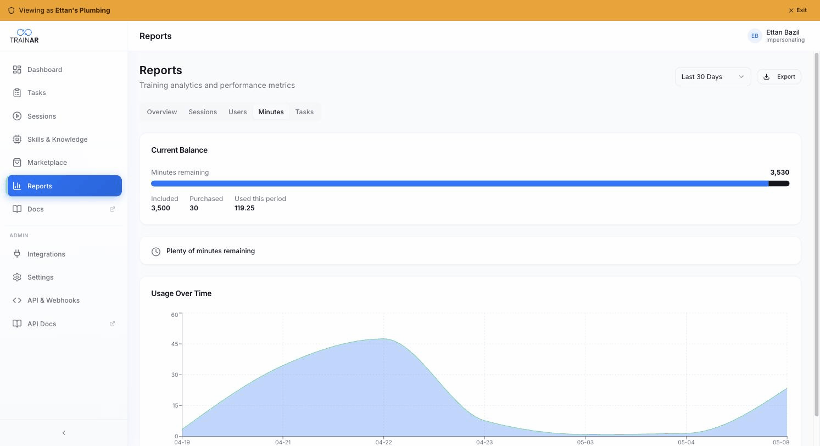
Task: Click the Integrations plug icon
Action: pos(17,254)
